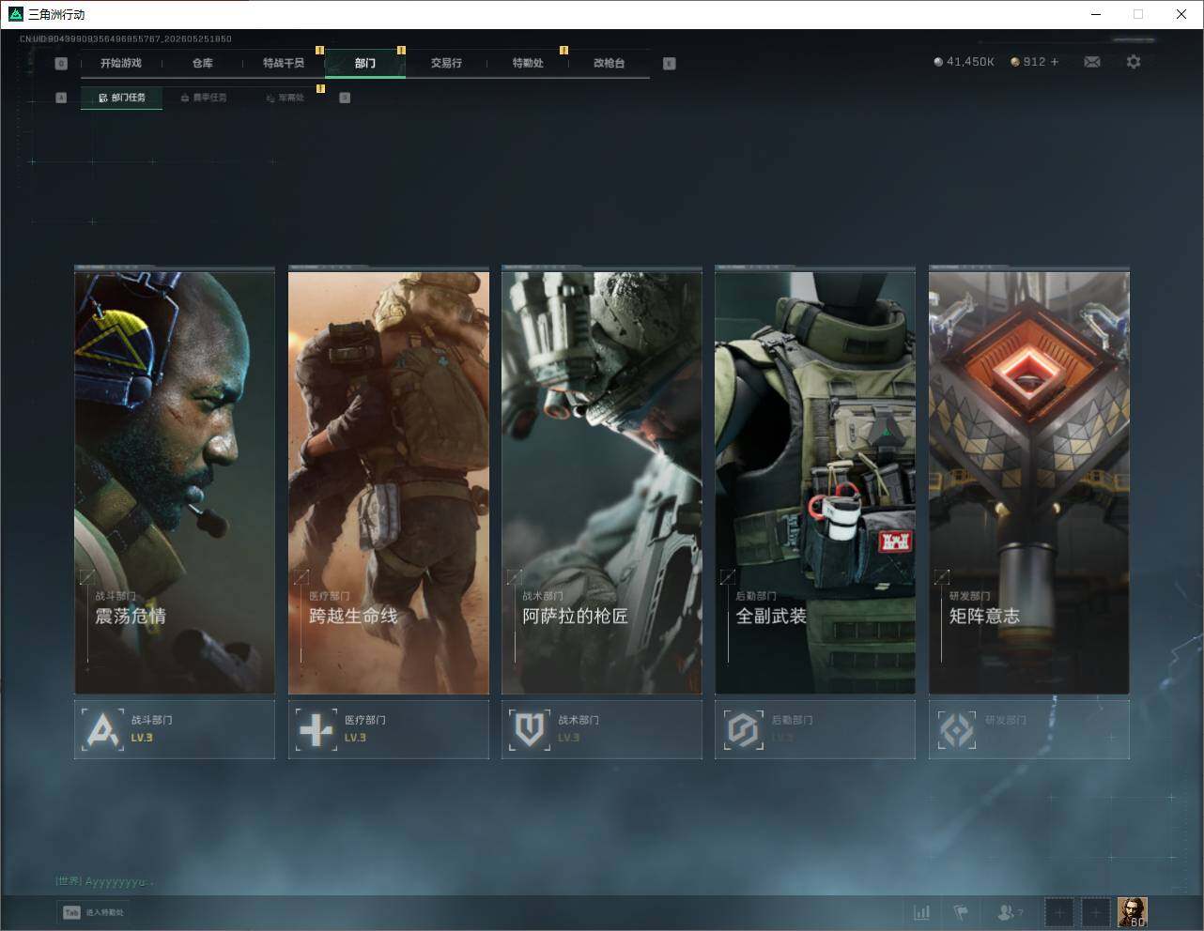Switch to the 开始游戏 tab
Viewport: 1204px width, 931px height.
[121, 63]
